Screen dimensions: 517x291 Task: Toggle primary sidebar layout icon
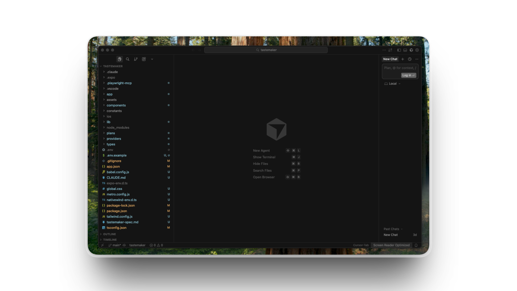tap(399, 50)
